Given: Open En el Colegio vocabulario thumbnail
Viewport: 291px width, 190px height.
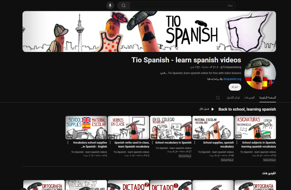Looking at the screenshot, I should 171,128.
